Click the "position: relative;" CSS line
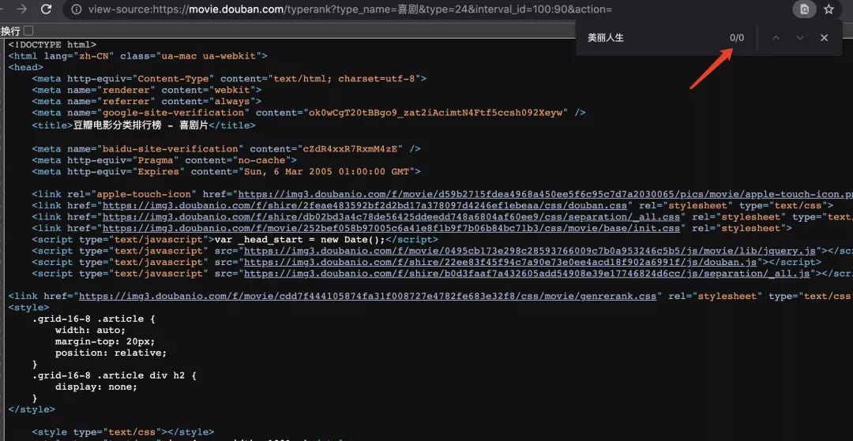853x441 pixels. pyautogui.click(x=111, y=353)
